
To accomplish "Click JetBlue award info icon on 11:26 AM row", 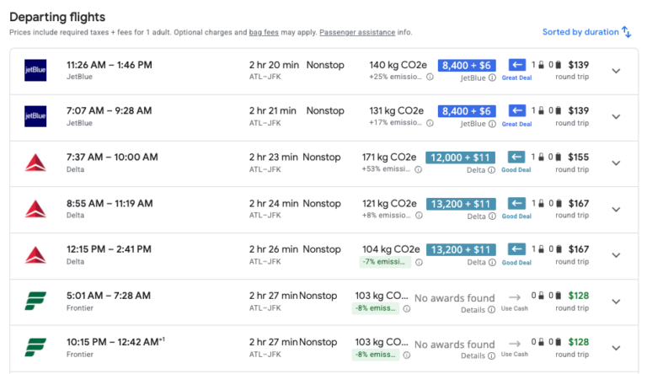I will coord(492,77).
